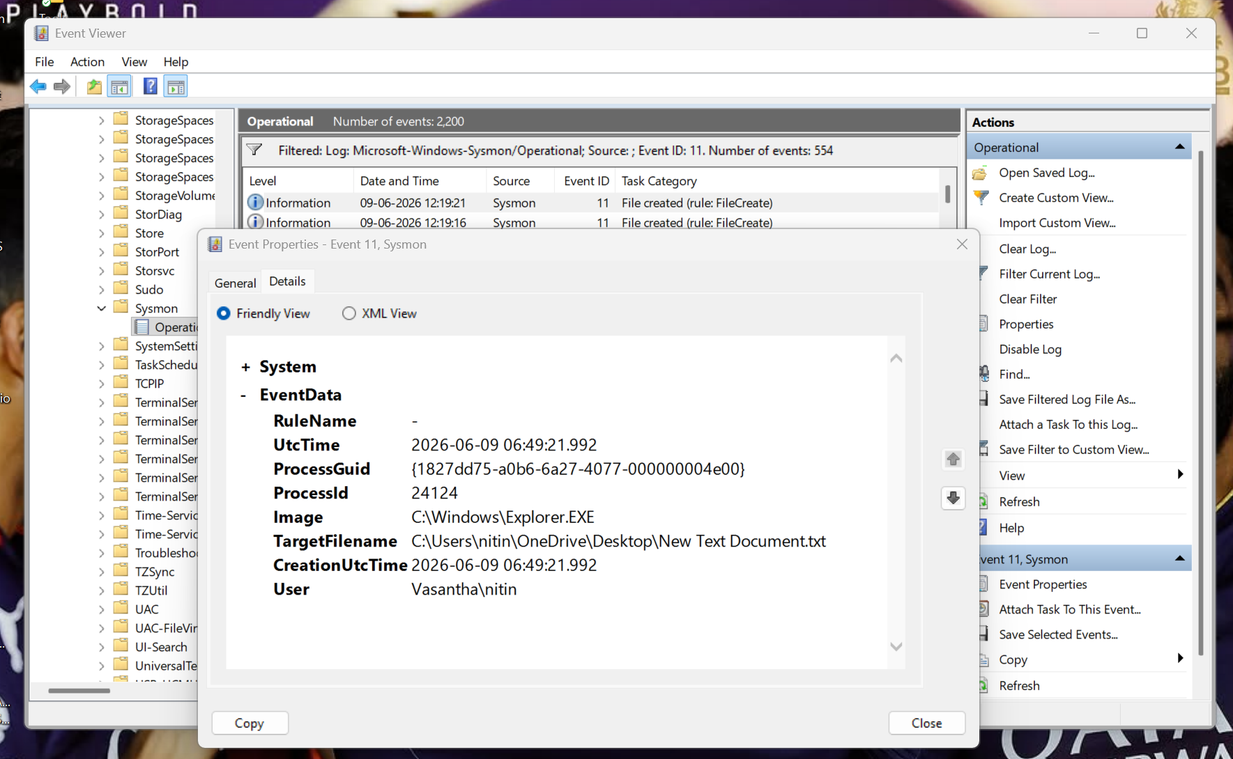Click the Open Saved Log folder icon
The image size is (1233, 759).
click(980, 173)
